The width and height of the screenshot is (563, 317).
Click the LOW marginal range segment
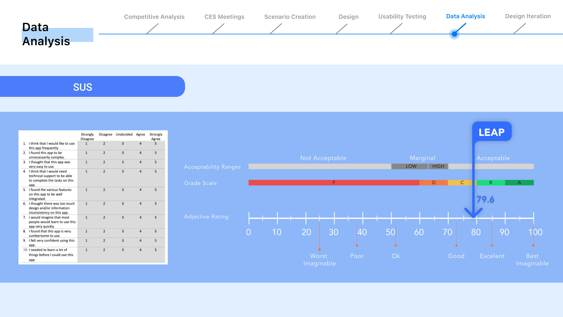pyautogui.click(x=410, y=166)
